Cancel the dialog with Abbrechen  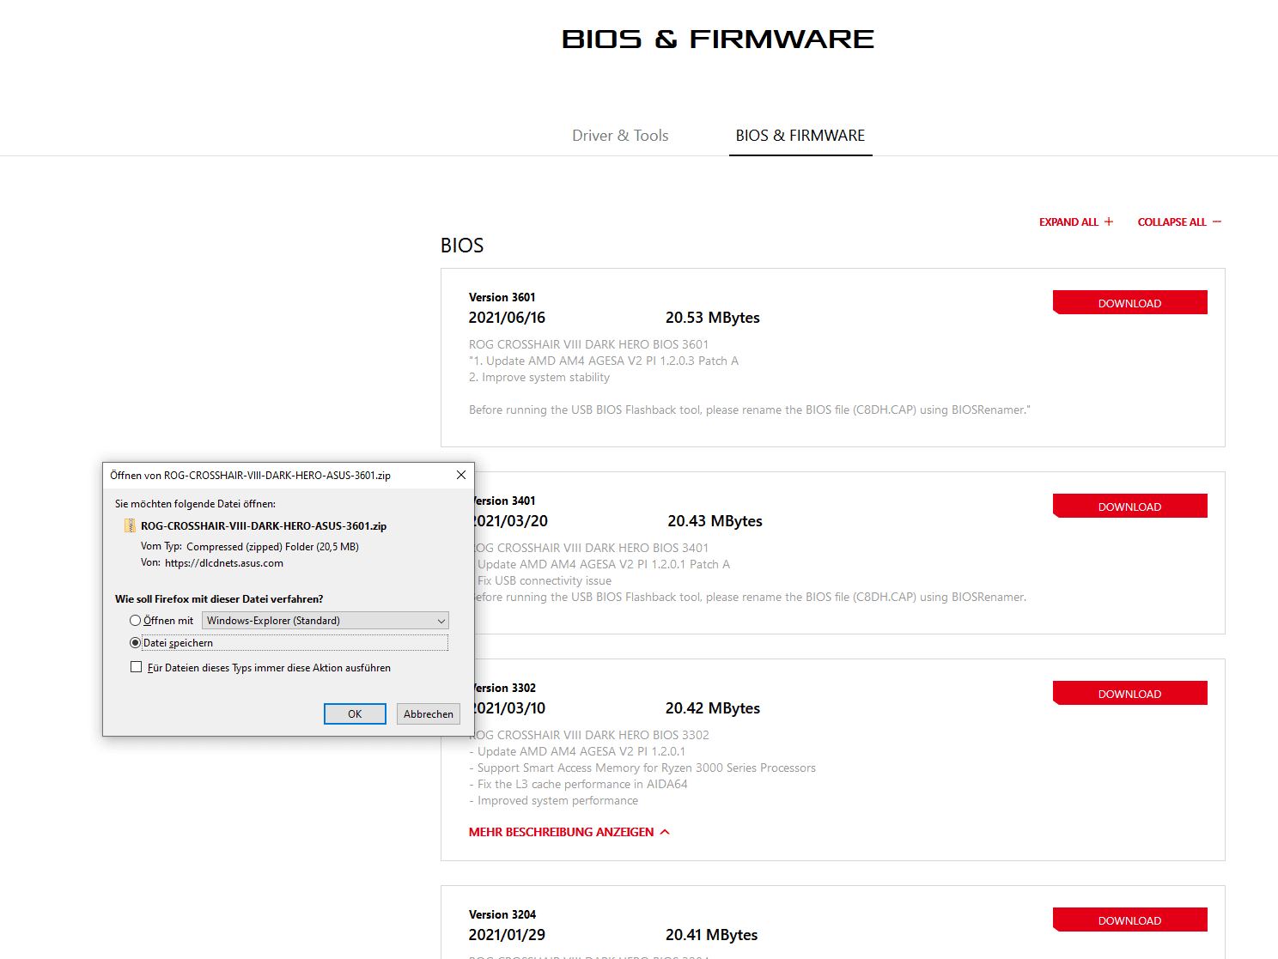pyautogui.click(x=429, y=714)
